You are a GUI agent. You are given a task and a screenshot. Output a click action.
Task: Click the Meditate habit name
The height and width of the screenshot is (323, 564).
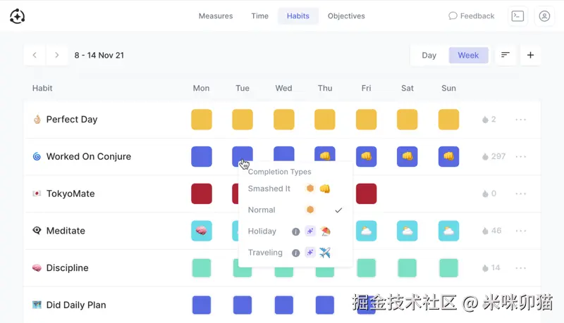[x=66, y=231]
